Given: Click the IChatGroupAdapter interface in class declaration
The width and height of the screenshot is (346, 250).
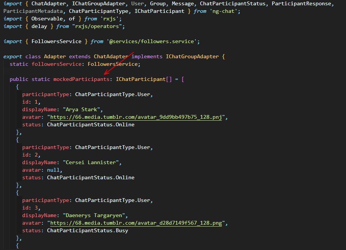Looking at the screenshot, I should [192, 56].
